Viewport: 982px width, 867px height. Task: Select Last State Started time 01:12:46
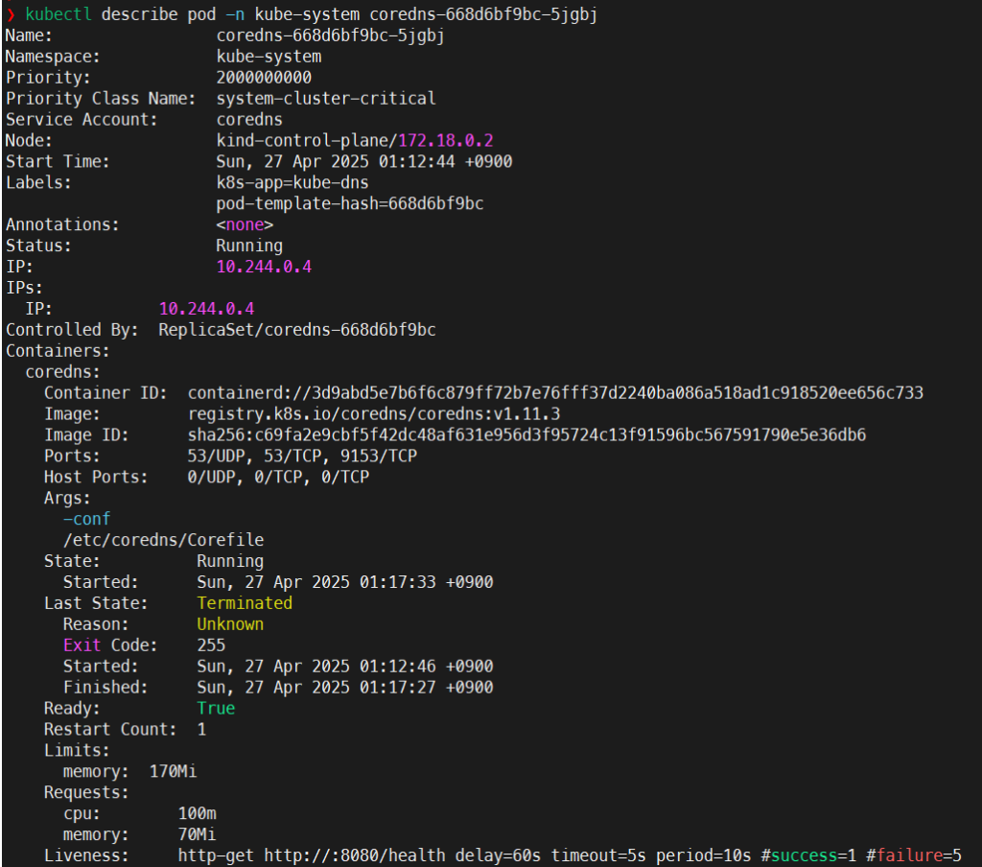[398, 667]
